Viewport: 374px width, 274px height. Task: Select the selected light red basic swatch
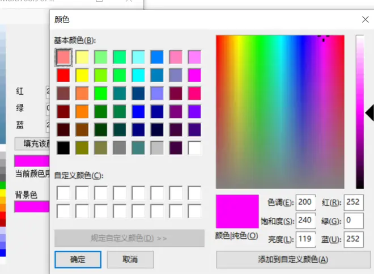63,57
